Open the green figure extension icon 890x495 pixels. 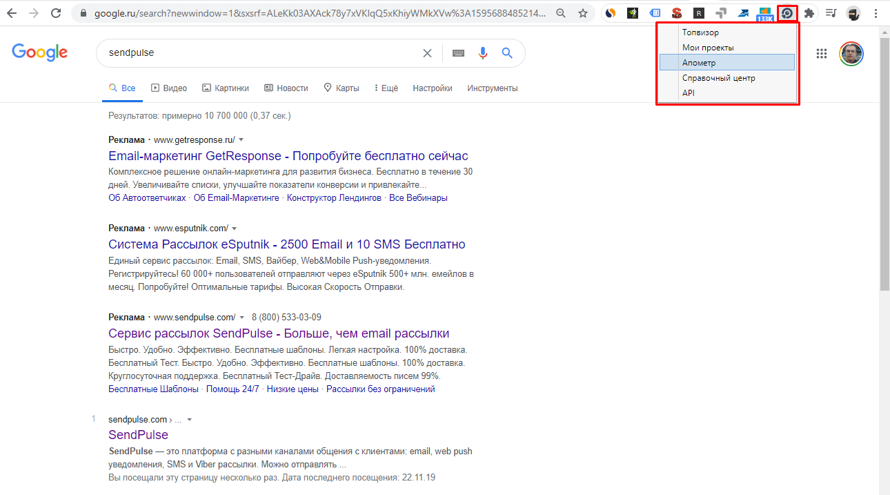(x=633, y=13)
